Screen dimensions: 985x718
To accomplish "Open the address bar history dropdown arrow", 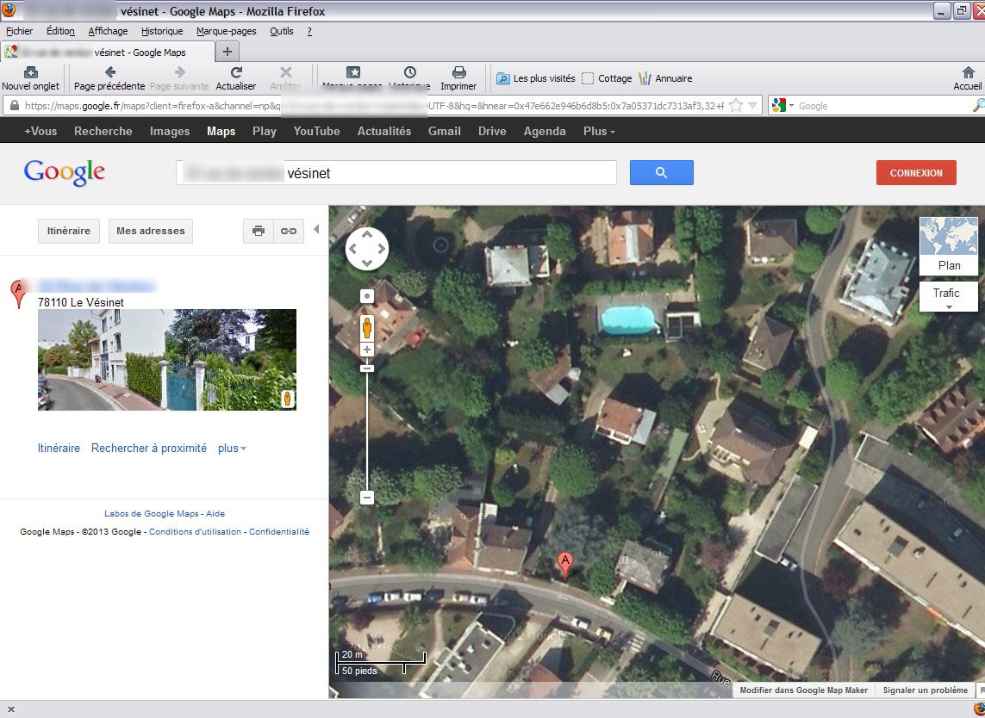I will (752, 105).
